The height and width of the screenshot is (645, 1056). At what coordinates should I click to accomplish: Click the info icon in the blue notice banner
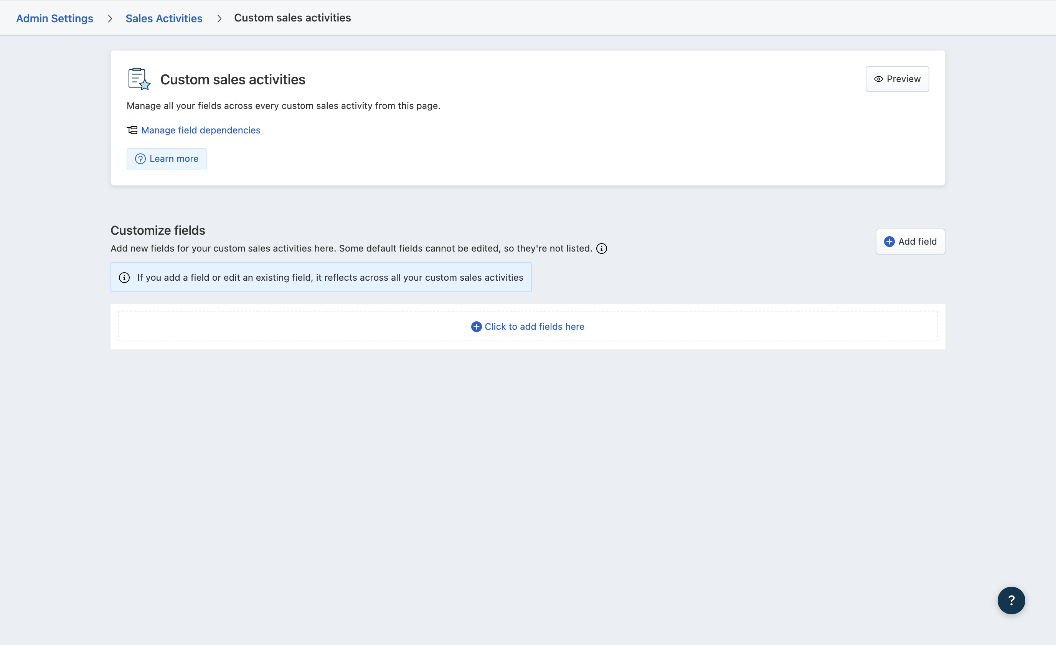[124, 278]
